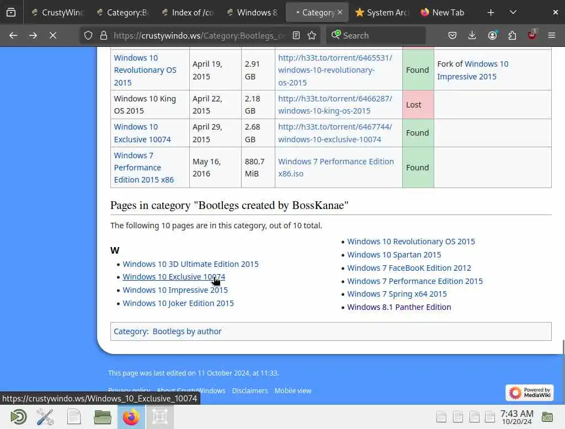Open the text document taskbar icon
The height and width of the screenshot is (429, 565).
tap(74, 417)
